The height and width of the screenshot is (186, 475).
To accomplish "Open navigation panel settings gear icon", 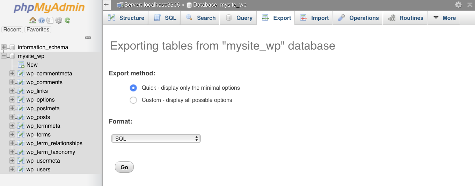I will (x=59, y=21).
